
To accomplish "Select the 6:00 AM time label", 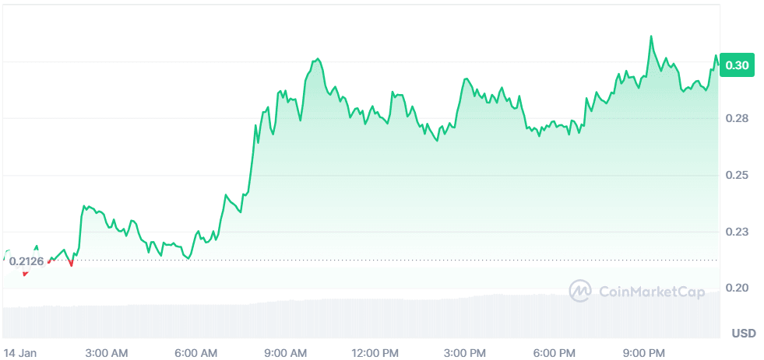I will point(195,352).
